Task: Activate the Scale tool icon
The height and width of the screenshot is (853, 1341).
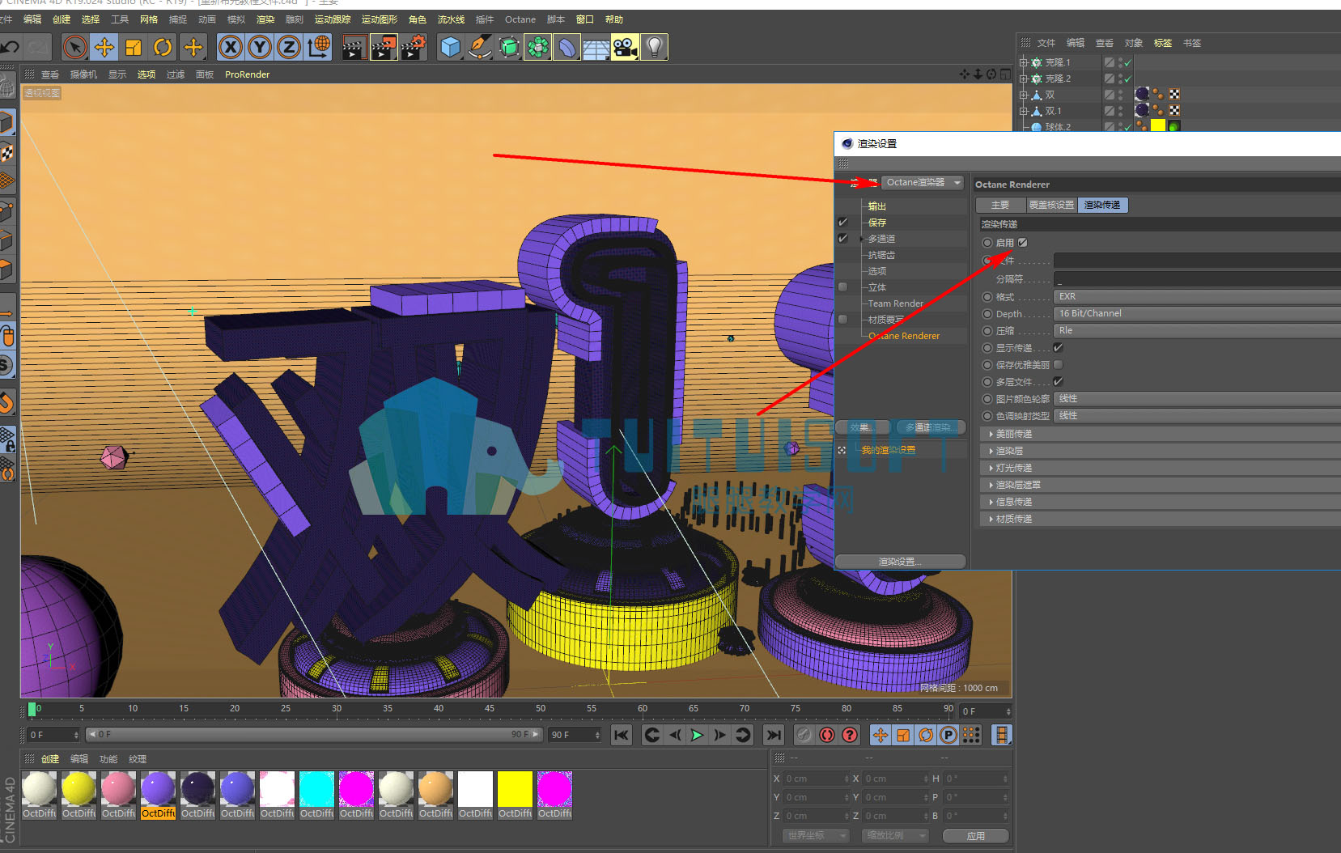Action: tap(134, 48)
